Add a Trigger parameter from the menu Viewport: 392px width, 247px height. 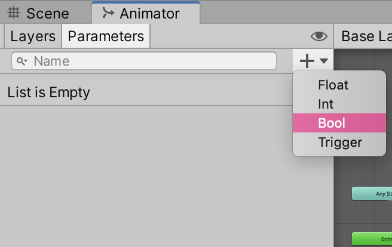pos(340,142)
